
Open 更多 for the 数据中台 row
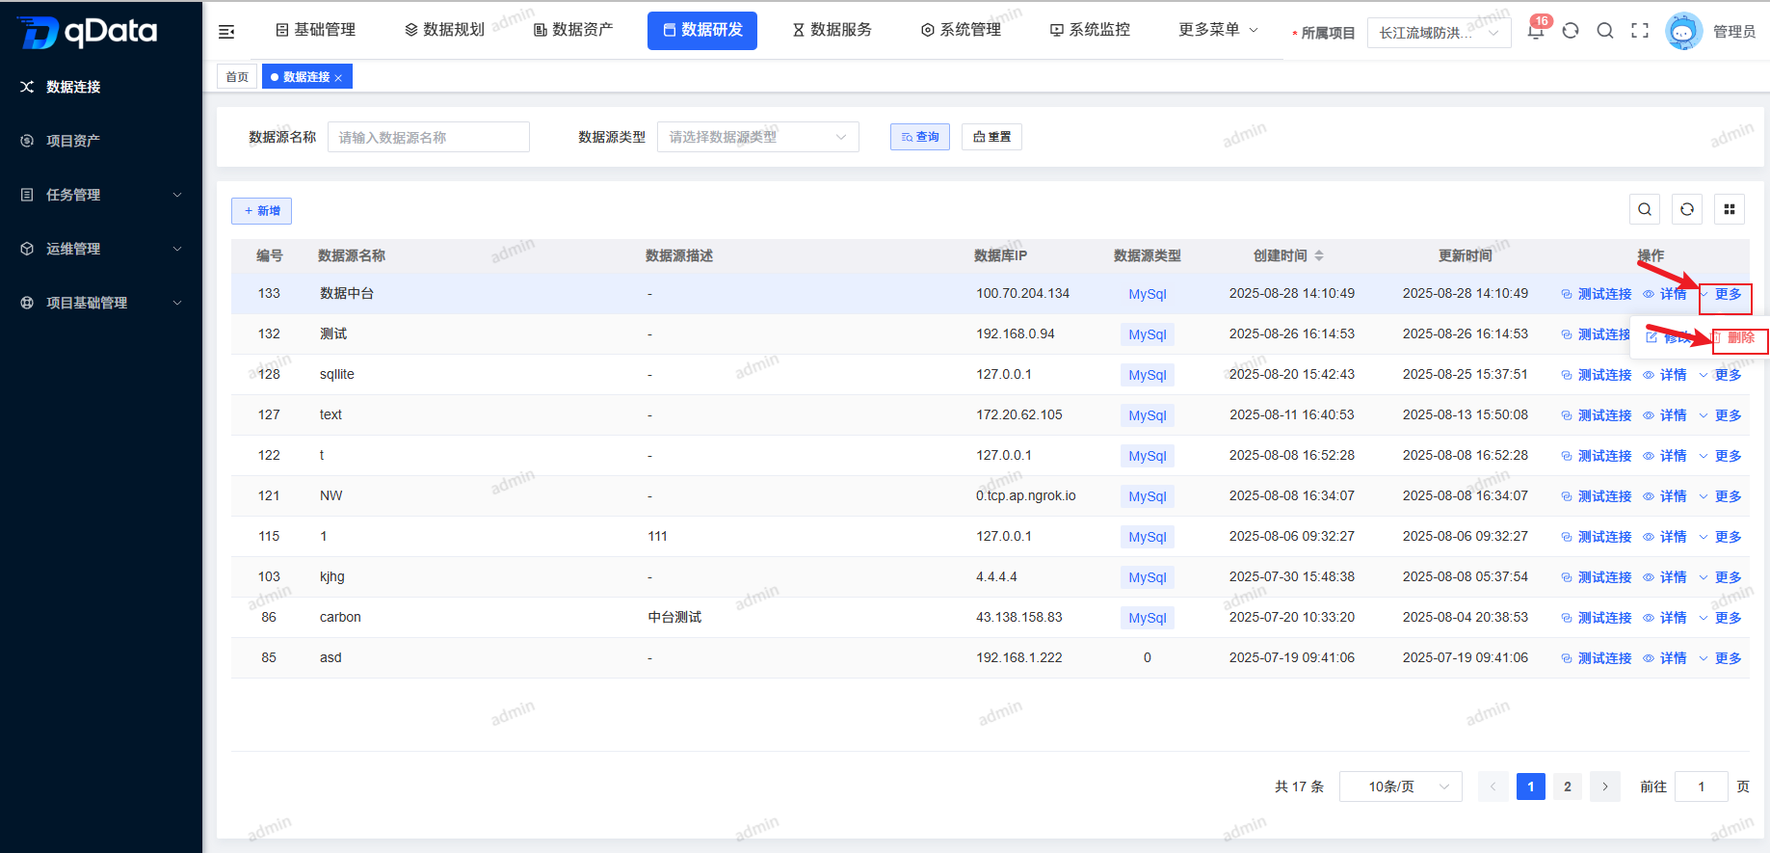[x=1721, y=294]
